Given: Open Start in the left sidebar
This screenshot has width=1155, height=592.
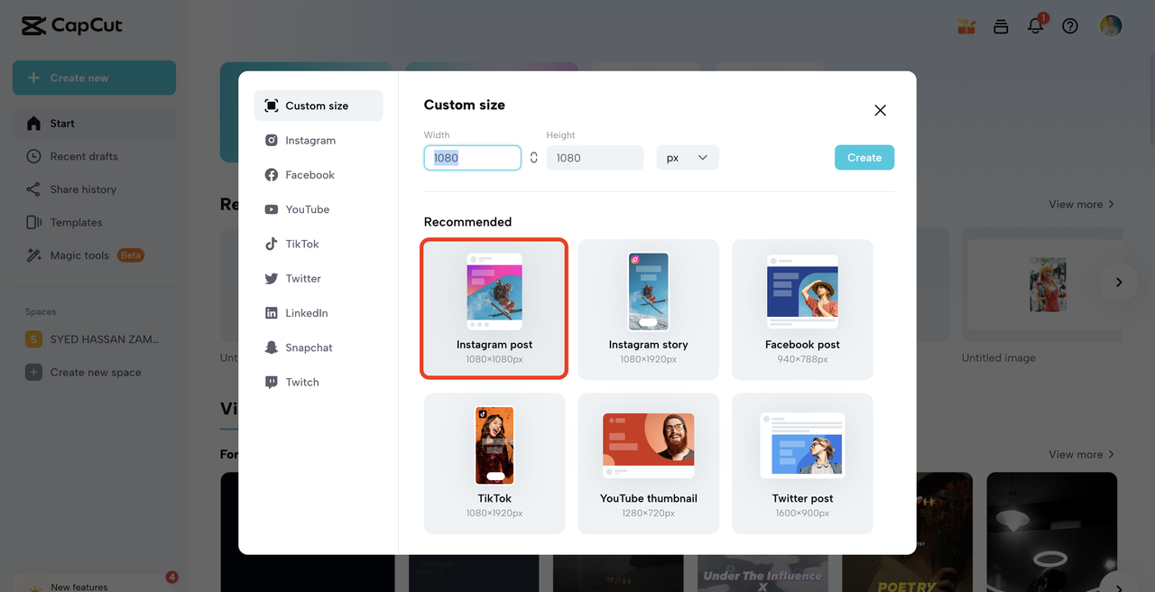Looking at the screenshot, I should 94,123.
